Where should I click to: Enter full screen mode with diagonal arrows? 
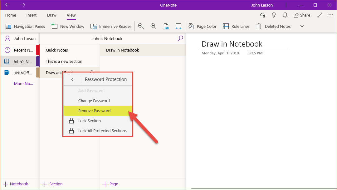[x=320, y=15]
